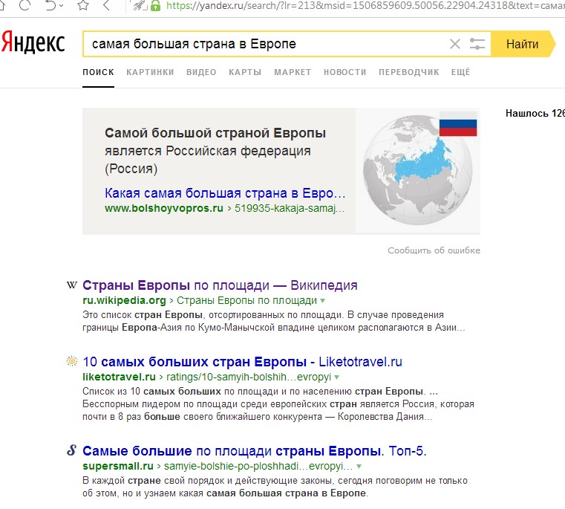Image resolution: width=565 pixels, height=509 pixels.
Task: Click Wikipedia snippet starting Это список стран
Action: coord(274,321)
